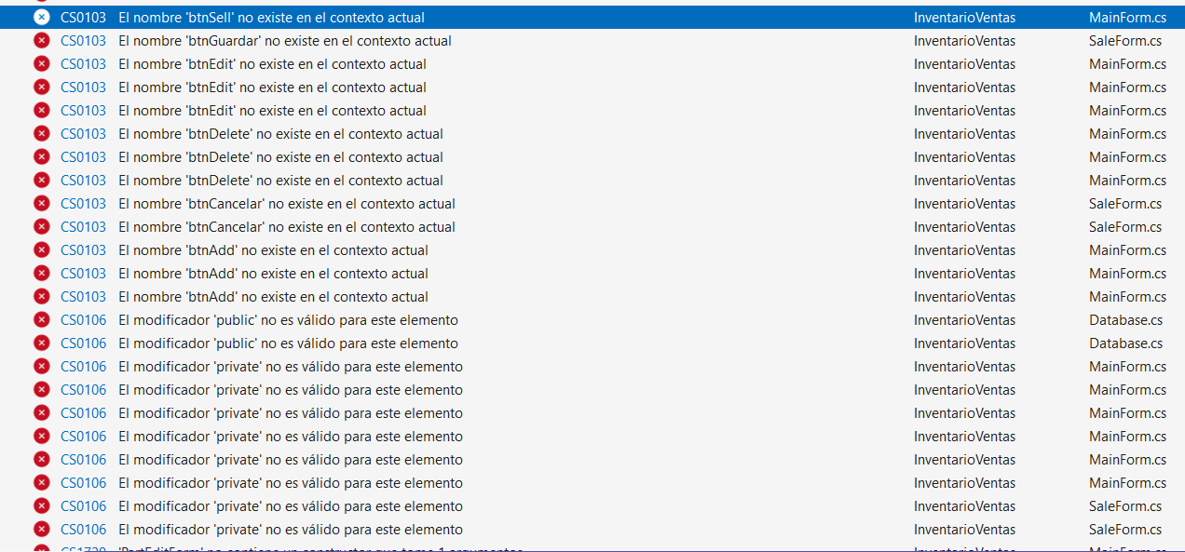Click the error icon of the first 'public' modifier error
Screen dimensions: 1185x552
41,320
